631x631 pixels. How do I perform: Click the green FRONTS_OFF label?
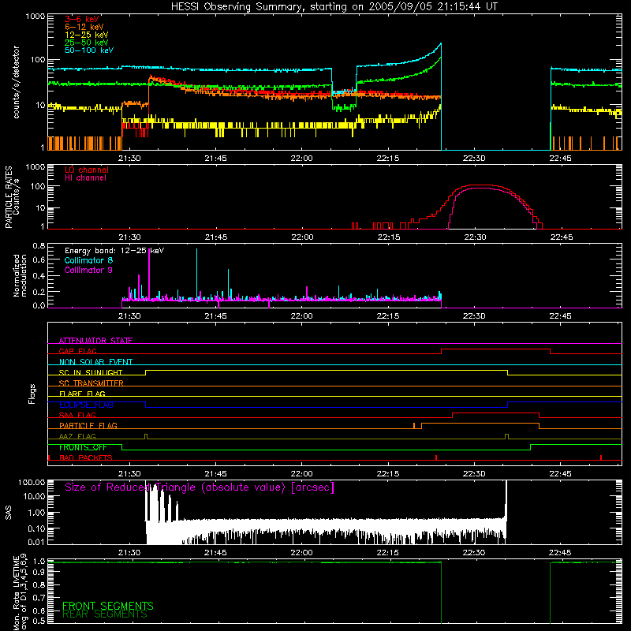(x=83, y=447)
